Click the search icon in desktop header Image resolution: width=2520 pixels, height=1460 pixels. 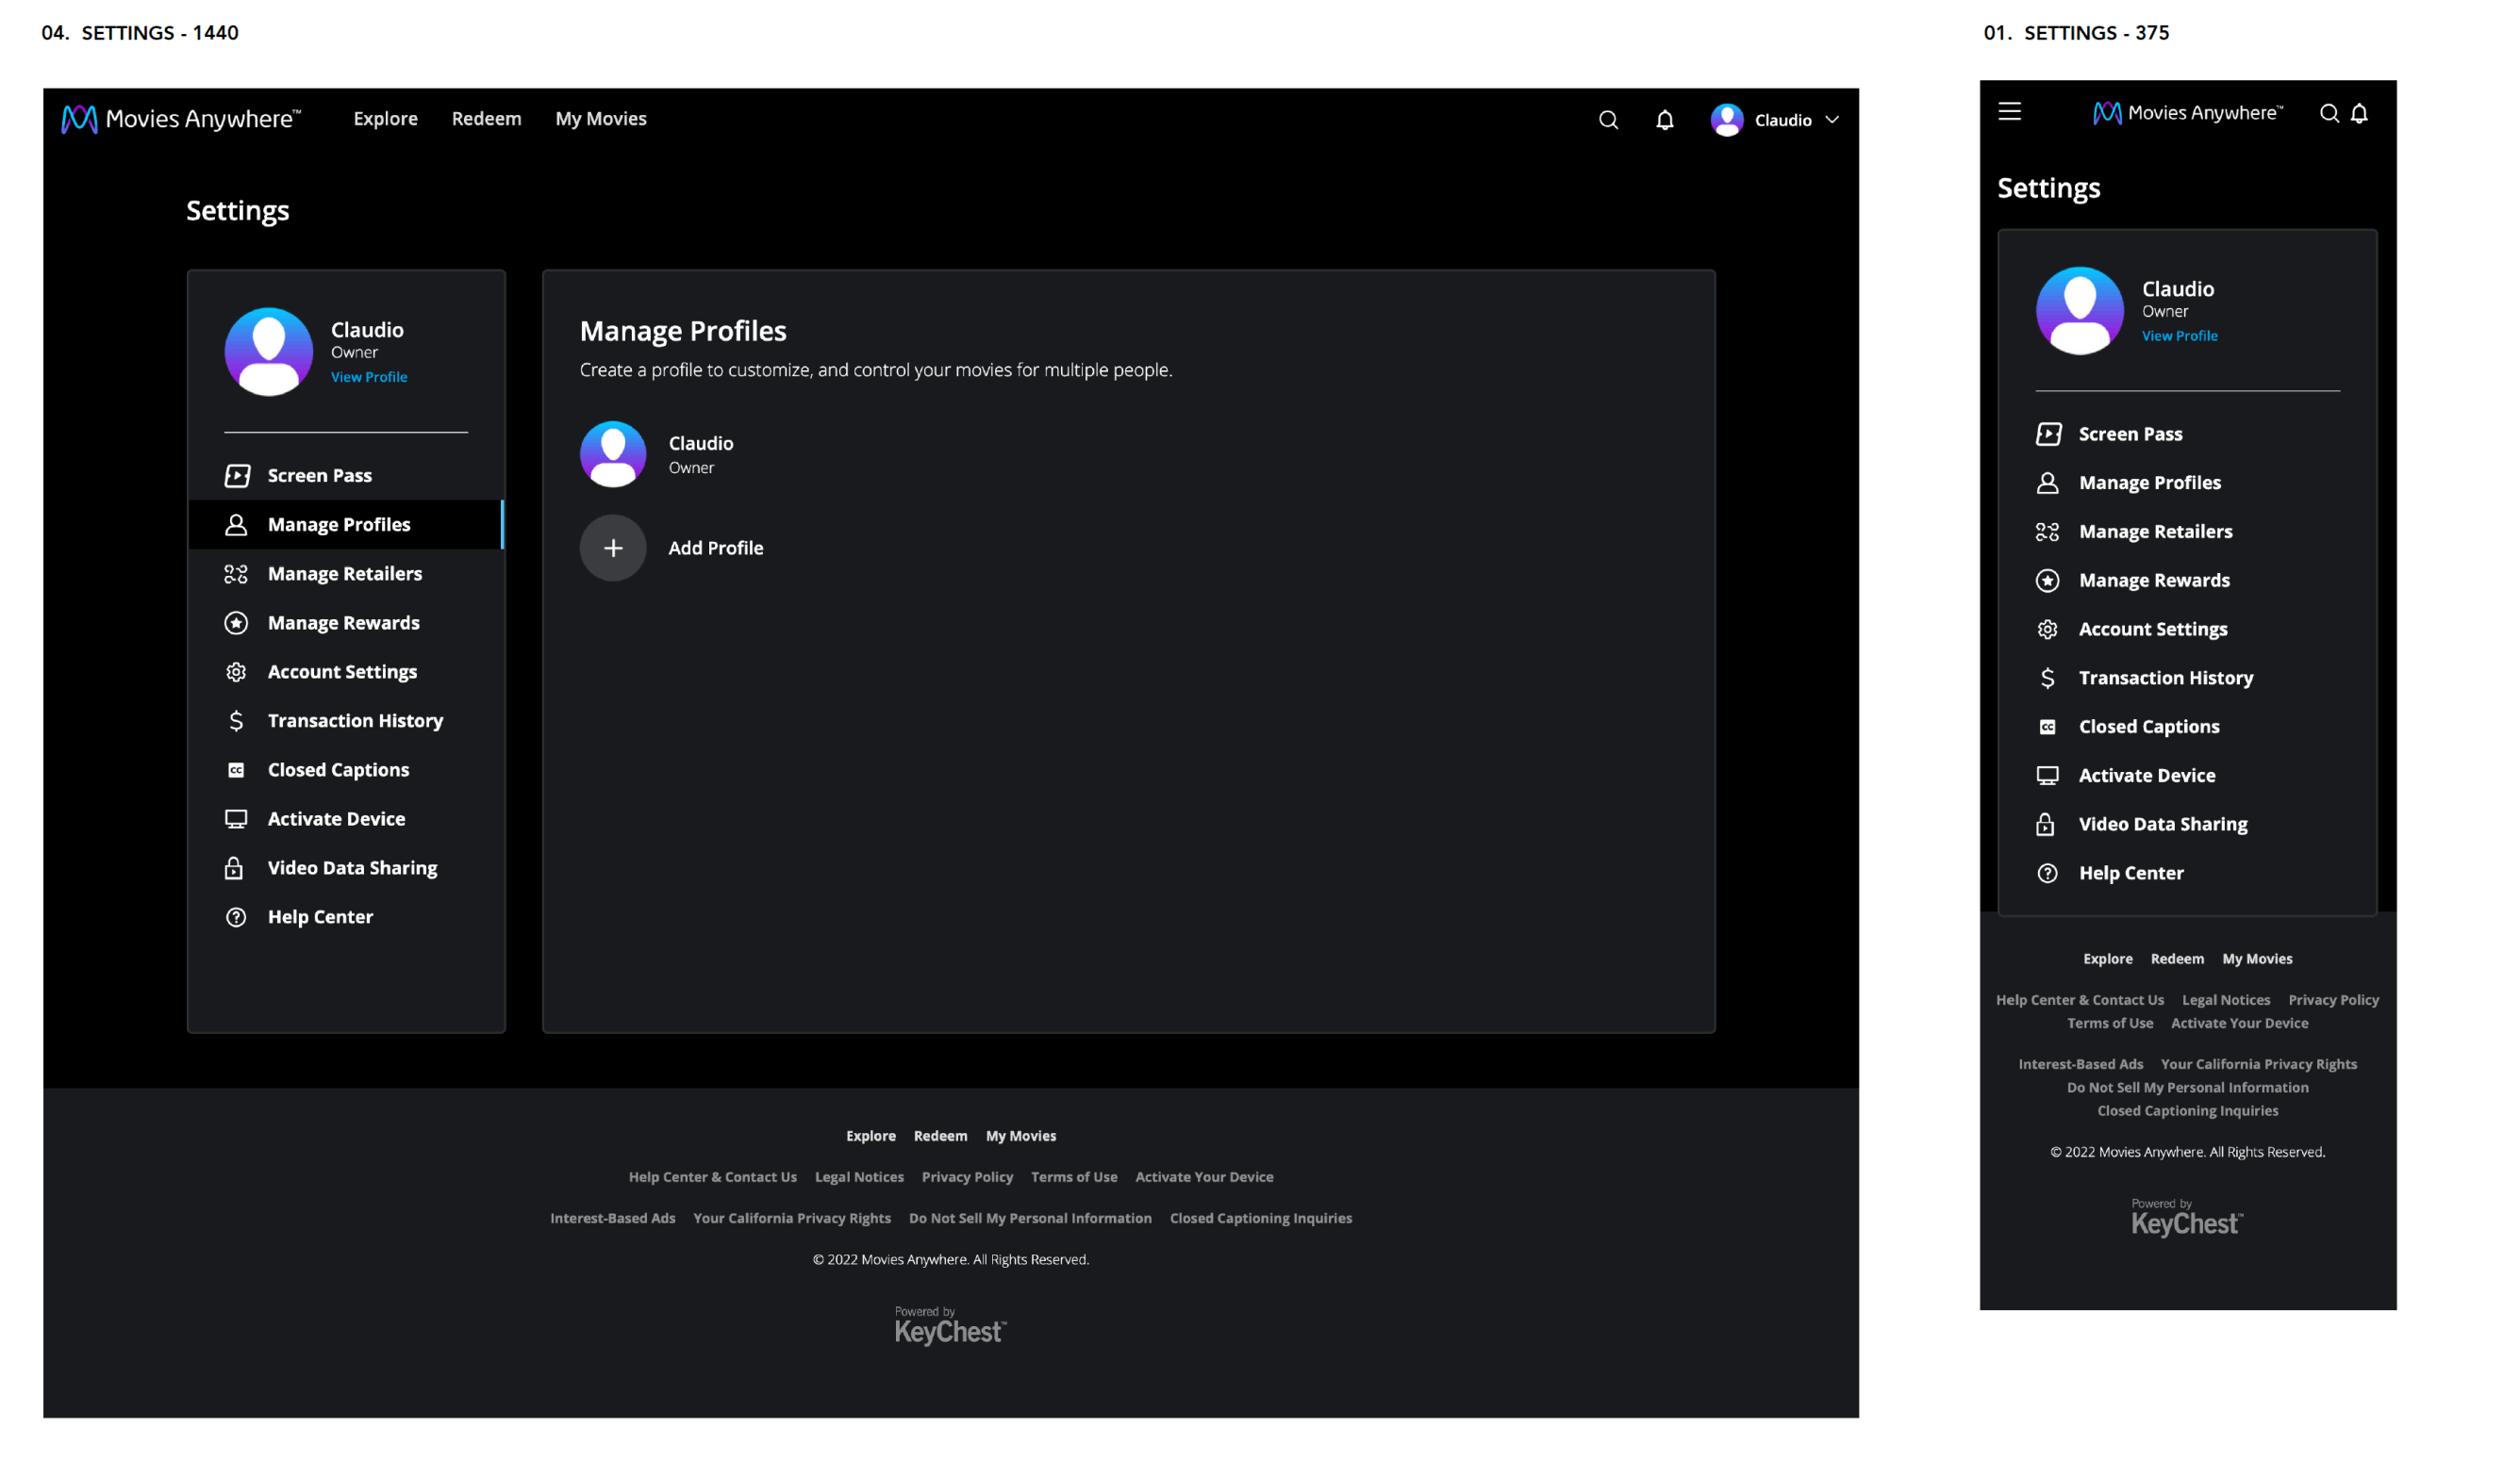pos(1607,120)
